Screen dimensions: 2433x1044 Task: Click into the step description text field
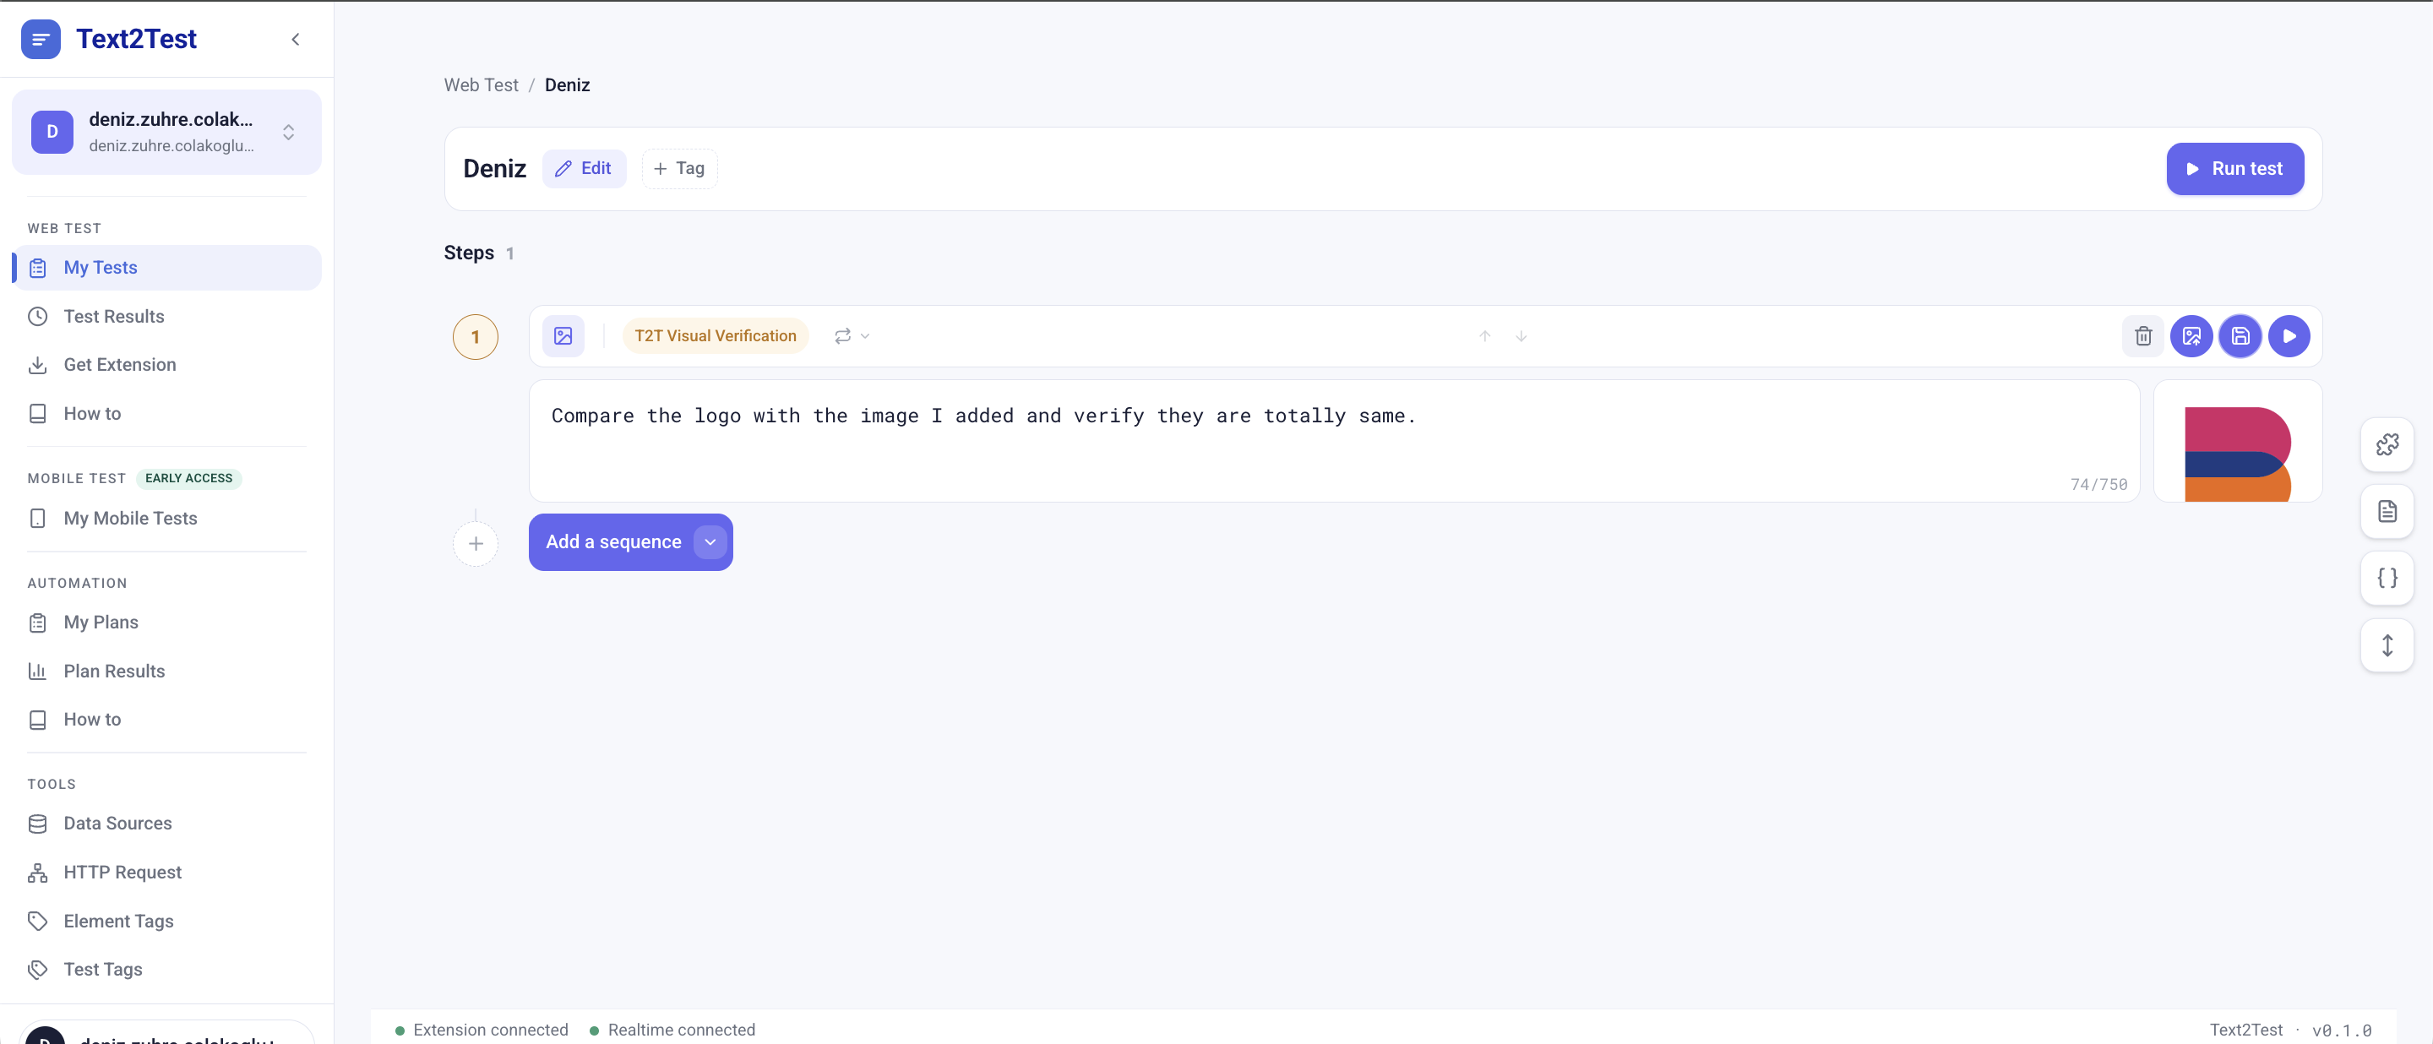click(1334, 441)
